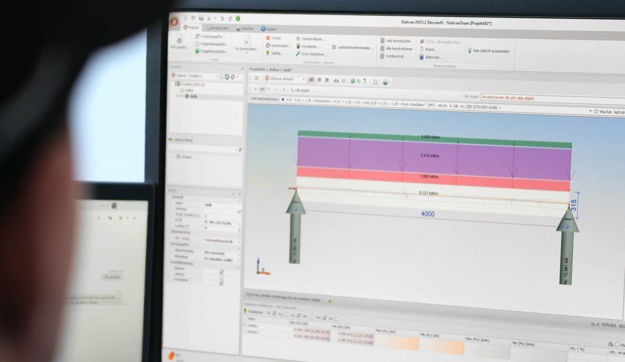The image size is (625, 362).
Task: Switch to the 3D view button
Action: [356, 81]
